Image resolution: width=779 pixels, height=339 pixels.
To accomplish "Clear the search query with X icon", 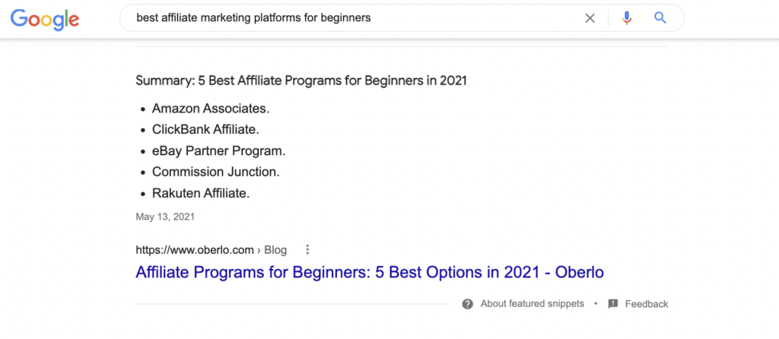I will pyautogui.click(x=590, y=18).
